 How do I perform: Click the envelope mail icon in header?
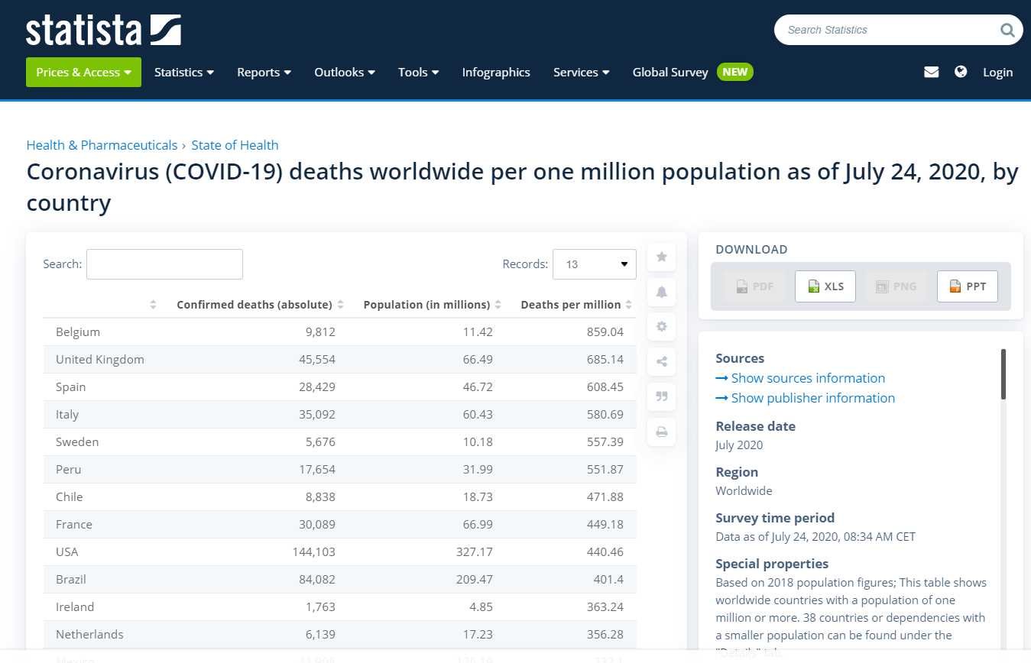(x=931, y=72)
